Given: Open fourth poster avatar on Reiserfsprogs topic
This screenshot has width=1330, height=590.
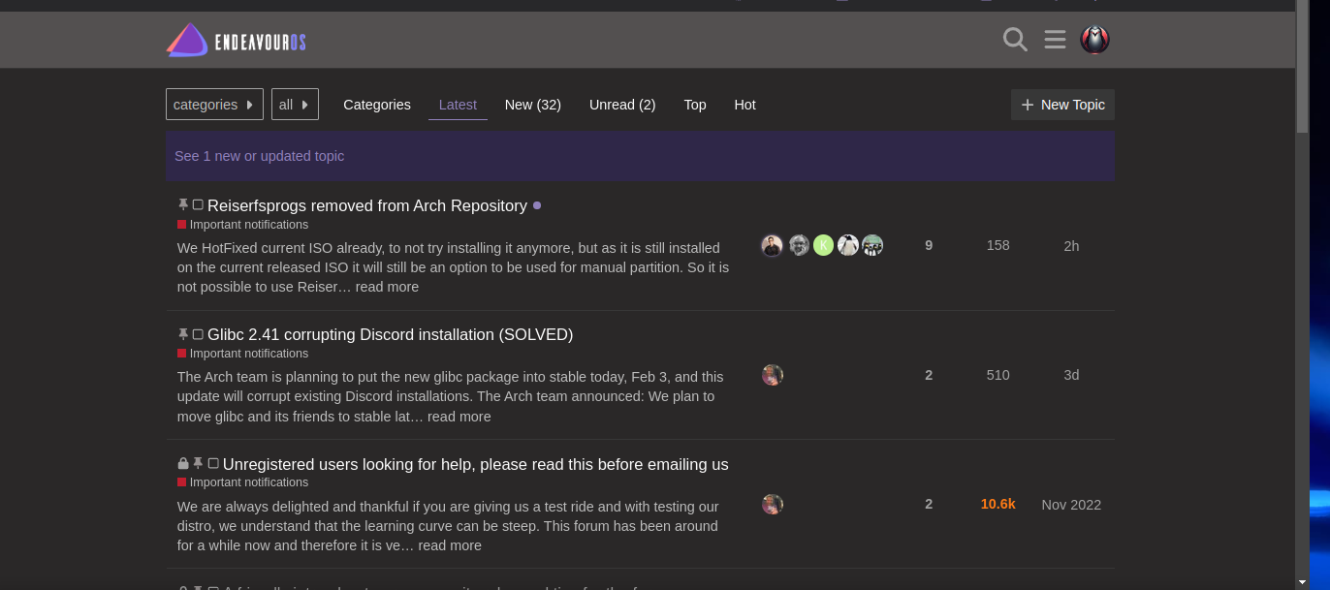Looking at the screenshot, I should [x=848, y=246].
